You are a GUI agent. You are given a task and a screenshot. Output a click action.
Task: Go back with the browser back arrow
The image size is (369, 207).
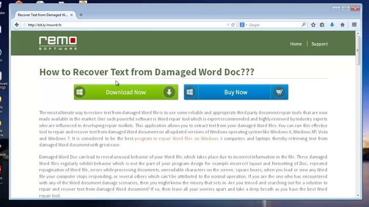(17, 25)
